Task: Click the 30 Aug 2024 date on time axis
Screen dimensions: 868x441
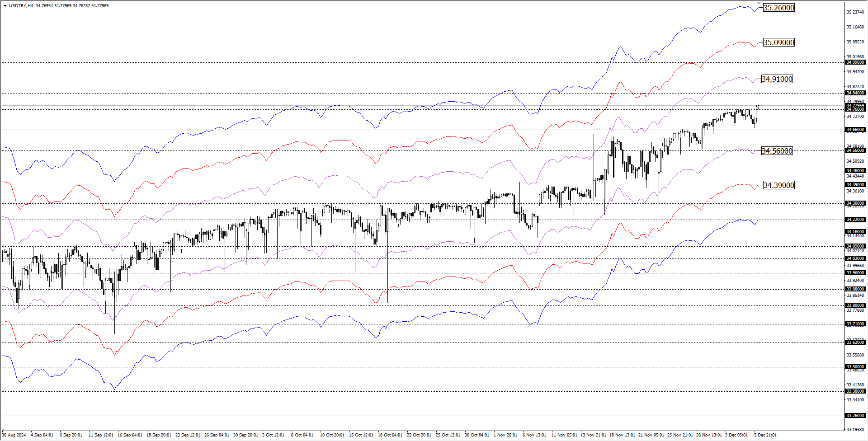Action: point(14,435)
